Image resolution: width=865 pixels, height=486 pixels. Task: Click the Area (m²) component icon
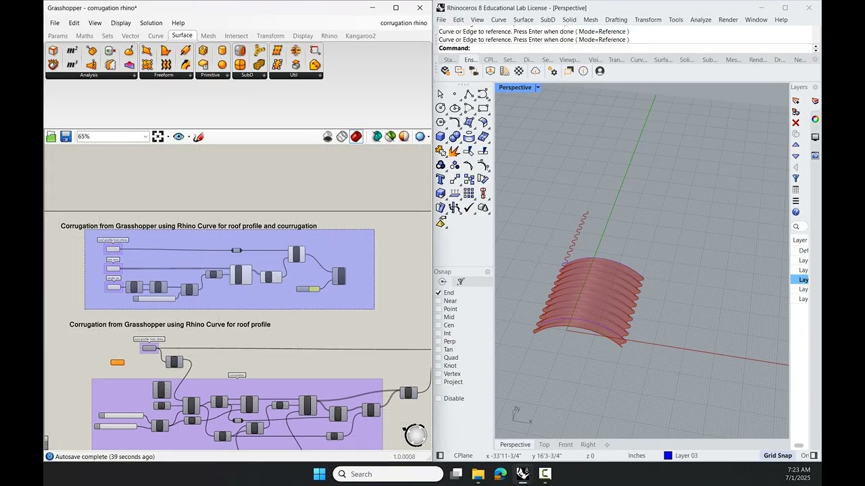(x=72, y=51)
